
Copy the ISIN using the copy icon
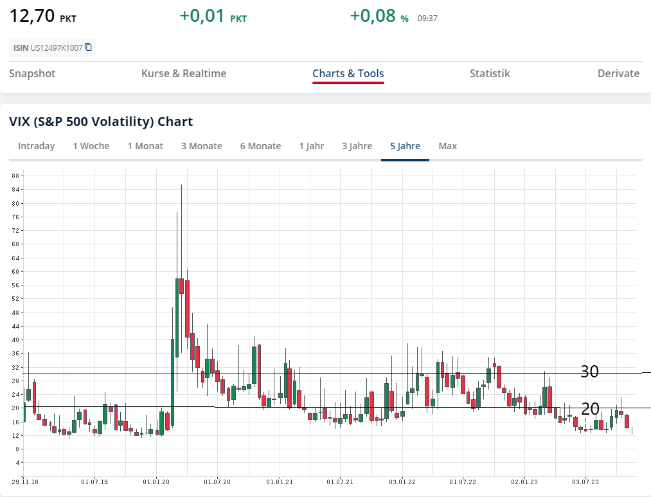(89, 48)
